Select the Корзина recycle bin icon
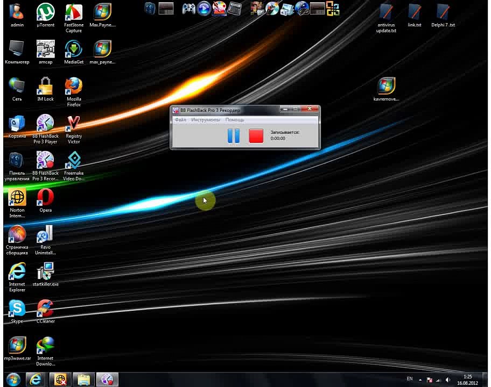 click(x=17, y=126)
